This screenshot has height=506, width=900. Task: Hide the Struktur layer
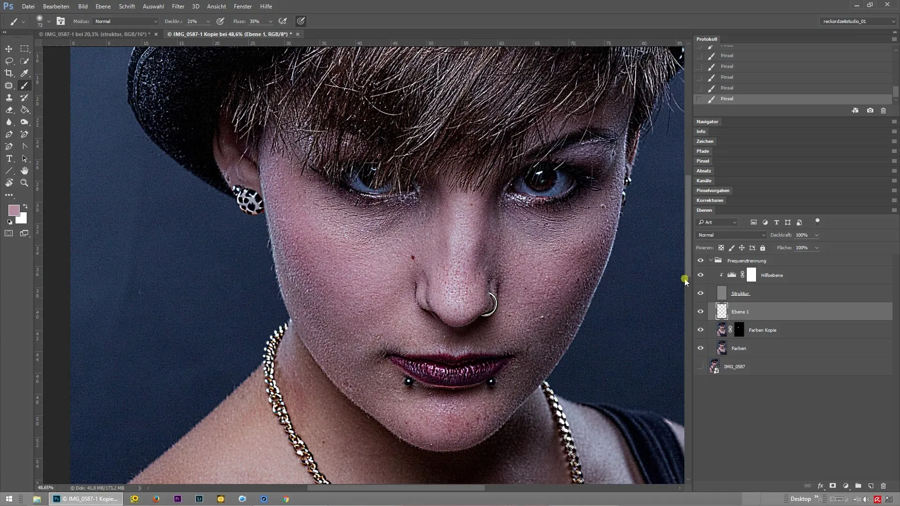point(700,293)
